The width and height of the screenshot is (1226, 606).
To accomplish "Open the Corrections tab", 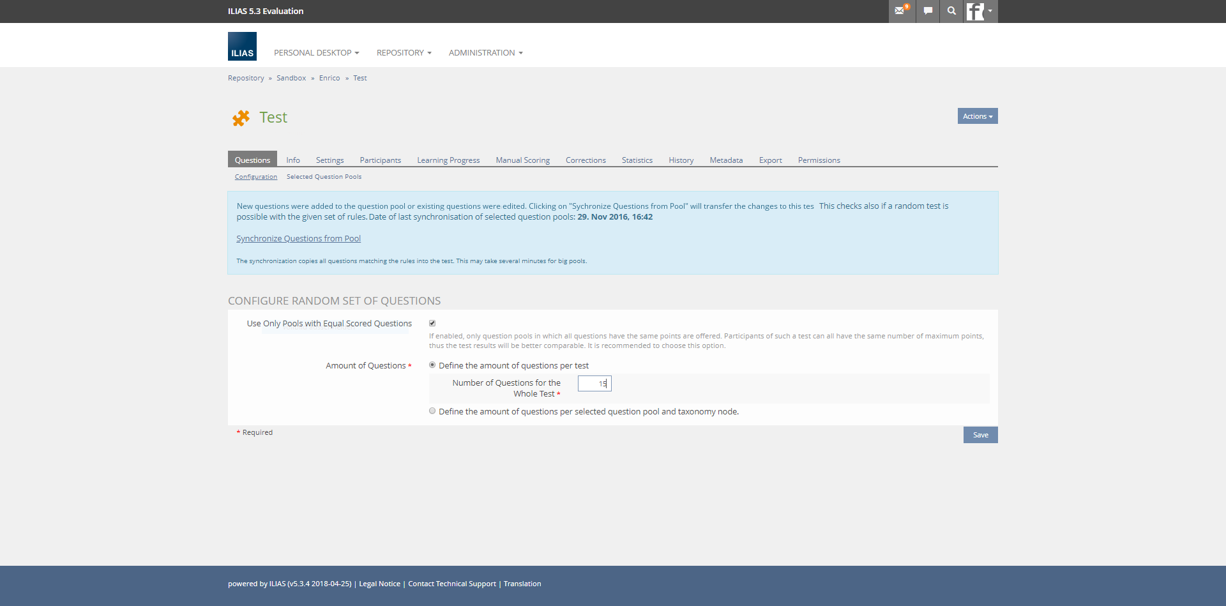I will 586,160.
